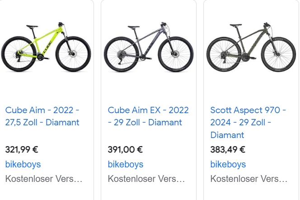Click the front wheel of the yellow bike

tap(73, 54)
